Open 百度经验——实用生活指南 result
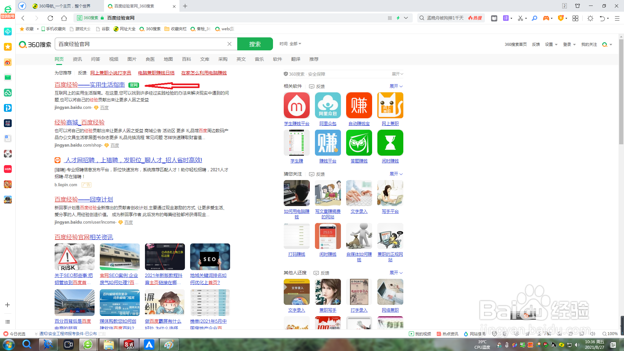This screenshot has width=624, height=351. click(x=90, y=85)
